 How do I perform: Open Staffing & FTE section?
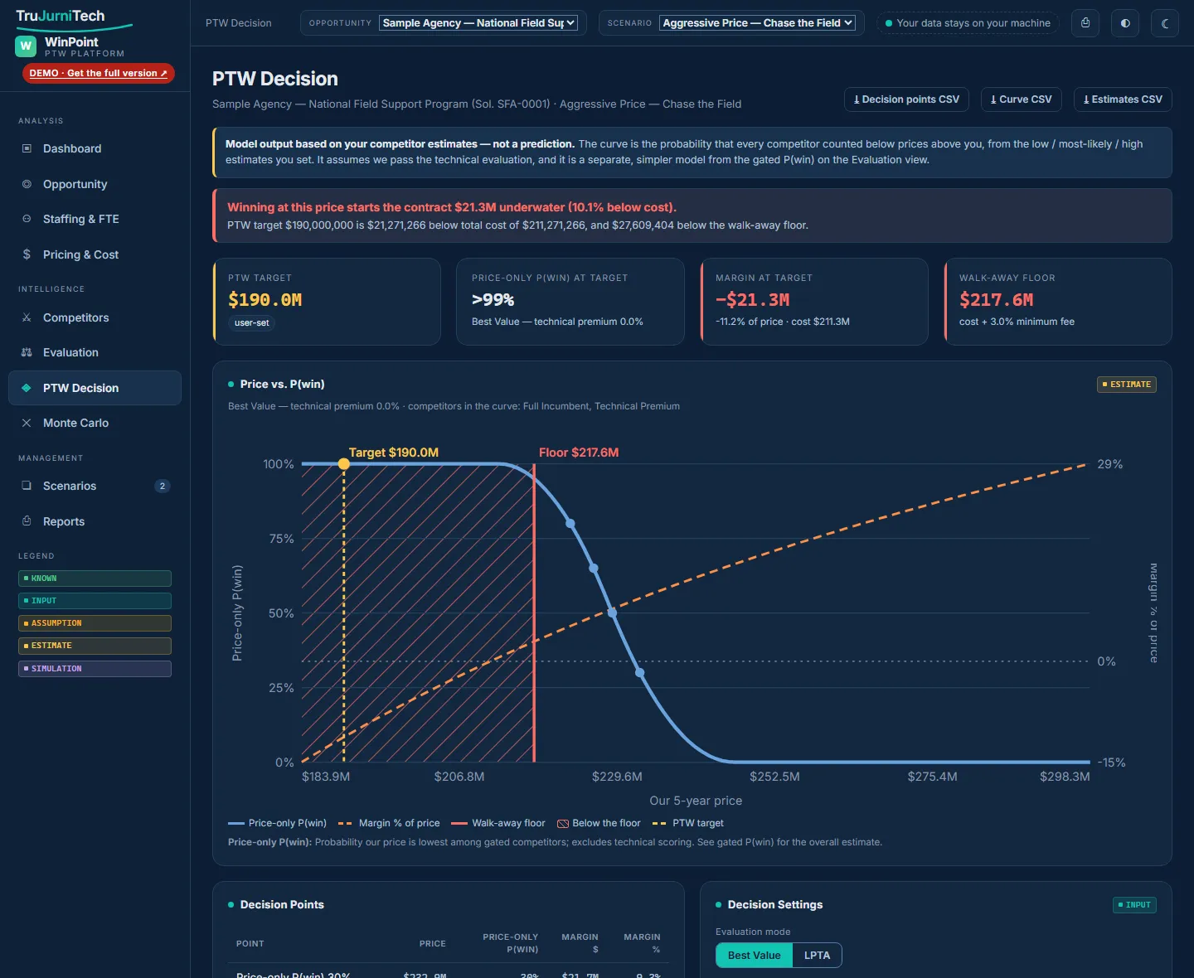point(95,219)
